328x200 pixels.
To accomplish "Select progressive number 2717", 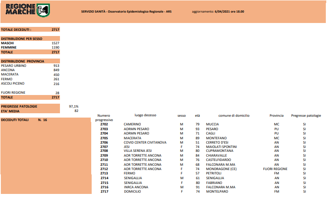I will click(x=104, y=191).
